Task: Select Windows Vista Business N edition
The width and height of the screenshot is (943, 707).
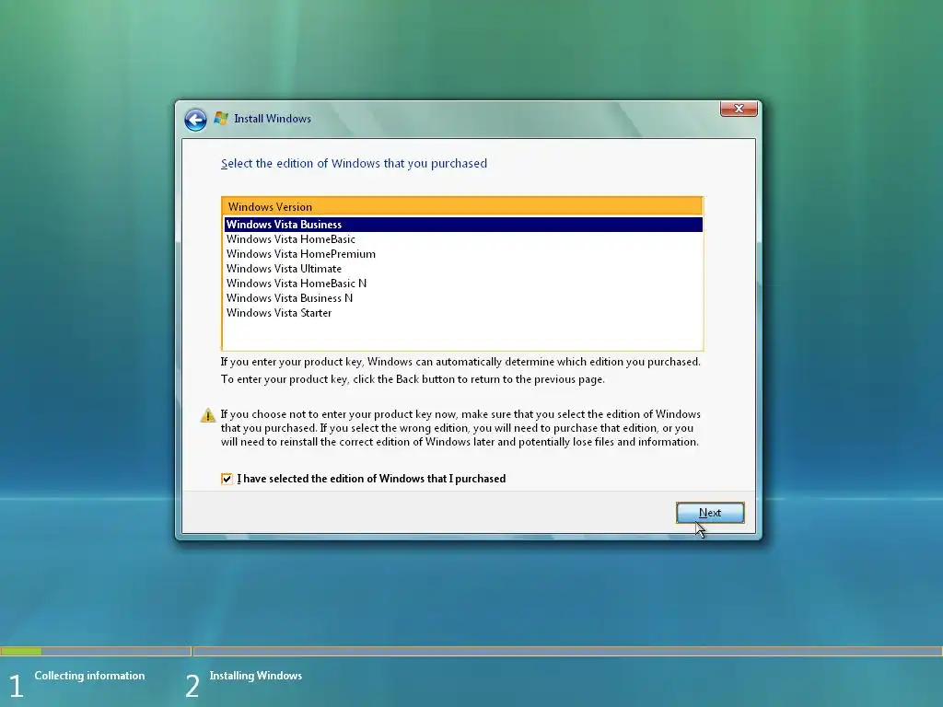Action: (463, 298)
